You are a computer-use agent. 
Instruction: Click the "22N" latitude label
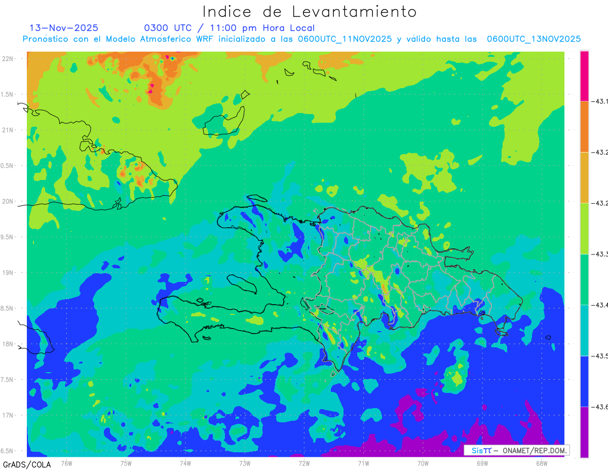tap(8, 59)
